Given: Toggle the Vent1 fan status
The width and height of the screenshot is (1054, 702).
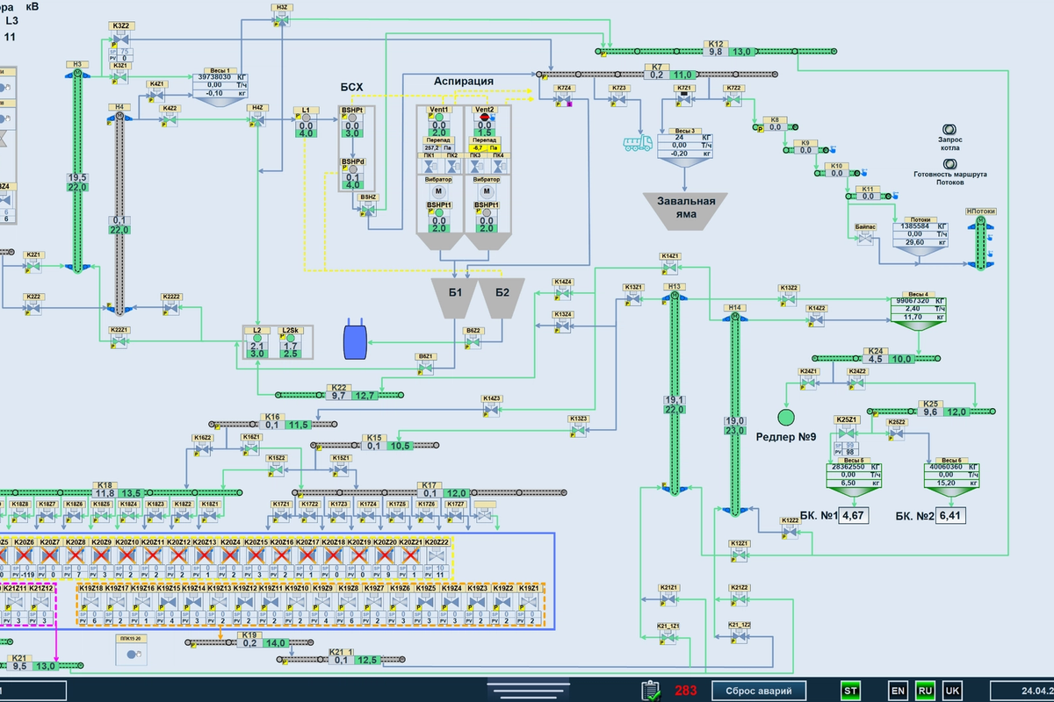Looking at the screenshot, I should click(438, 118).
